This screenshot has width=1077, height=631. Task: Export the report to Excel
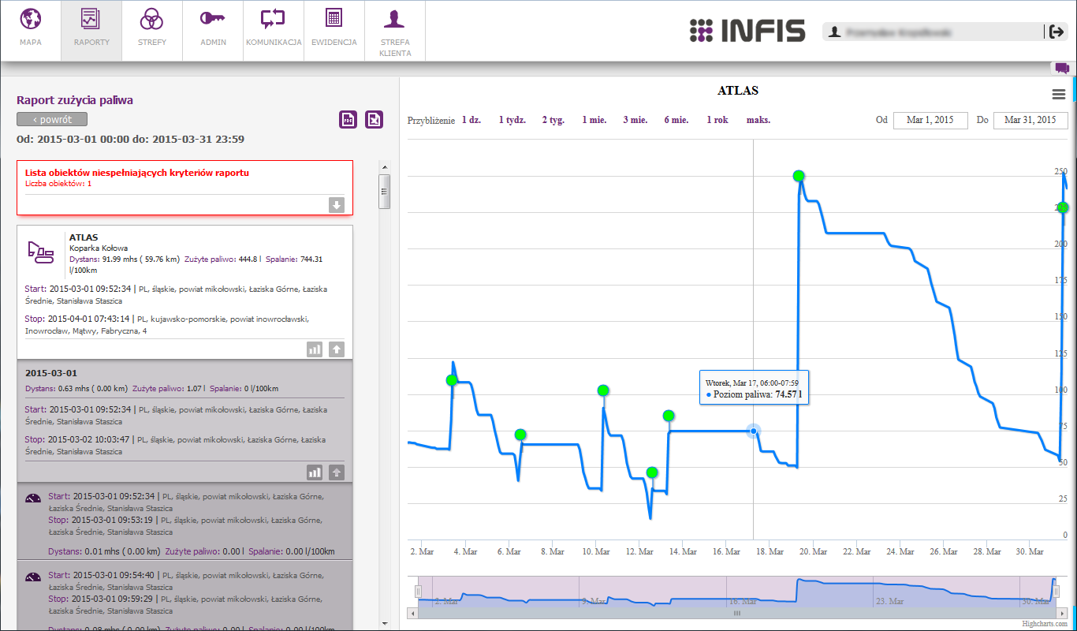pos(375,119)
